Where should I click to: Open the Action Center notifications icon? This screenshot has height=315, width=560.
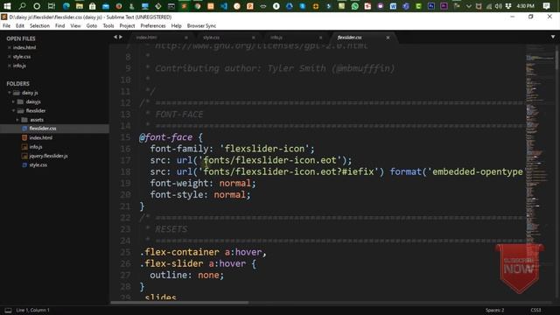point(546,6)
